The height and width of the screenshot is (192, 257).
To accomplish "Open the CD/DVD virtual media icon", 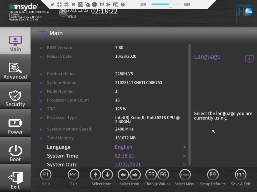I will point(95,4).
